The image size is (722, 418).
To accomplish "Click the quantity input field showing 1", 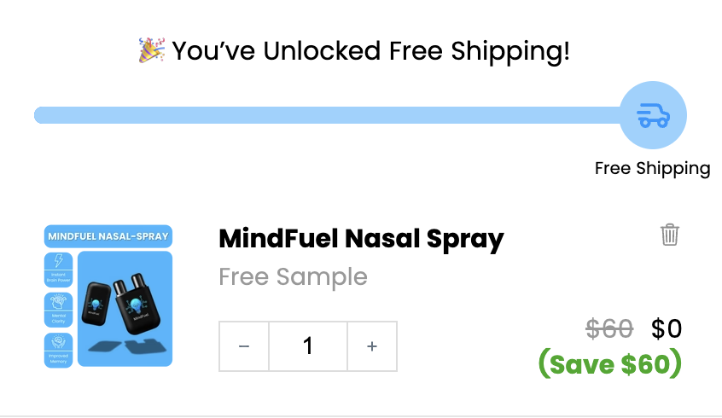I will point(308,346).
